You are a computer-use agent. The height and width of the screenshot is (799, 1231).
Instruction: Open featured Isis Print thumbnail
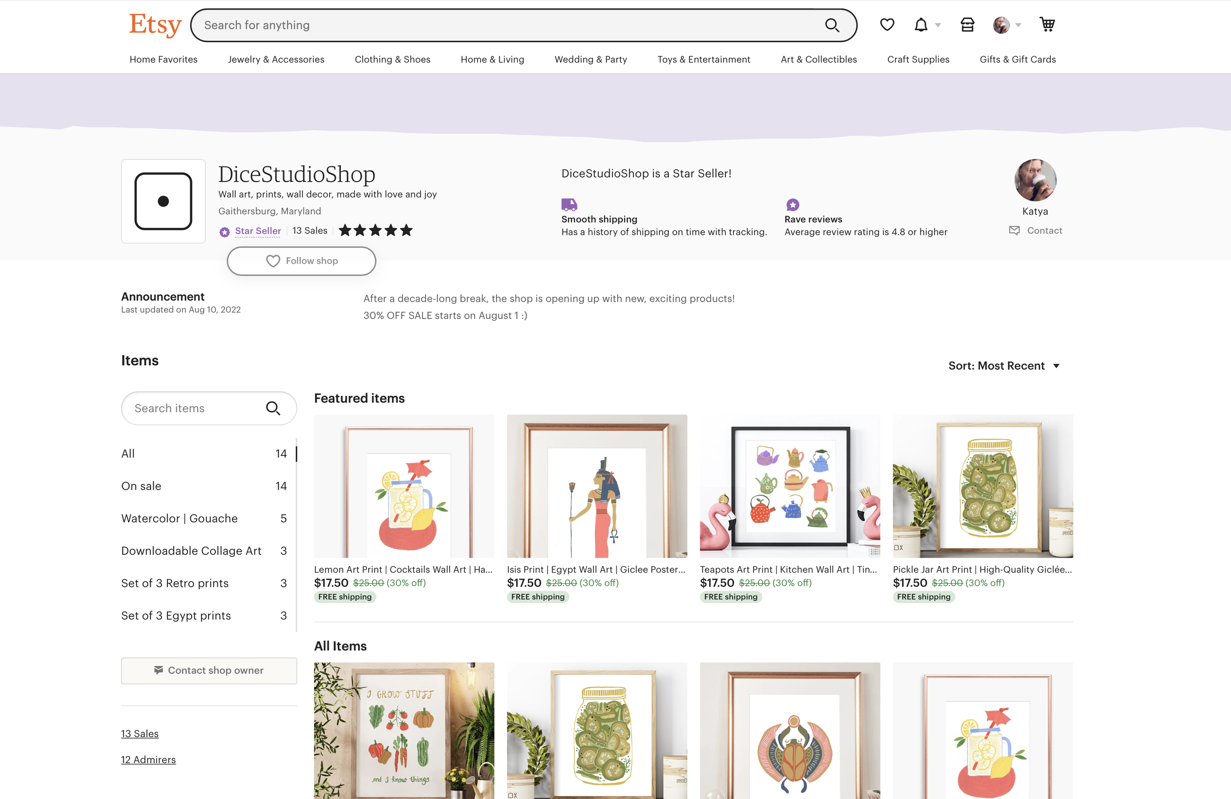pyautogui.click(x=597, y=486)
